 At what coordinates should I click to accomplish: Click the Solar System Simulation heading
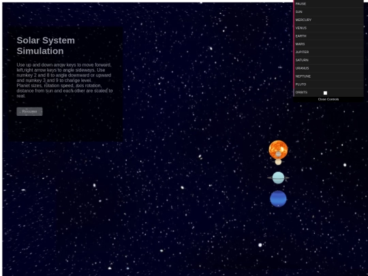(x=46, y=46)
